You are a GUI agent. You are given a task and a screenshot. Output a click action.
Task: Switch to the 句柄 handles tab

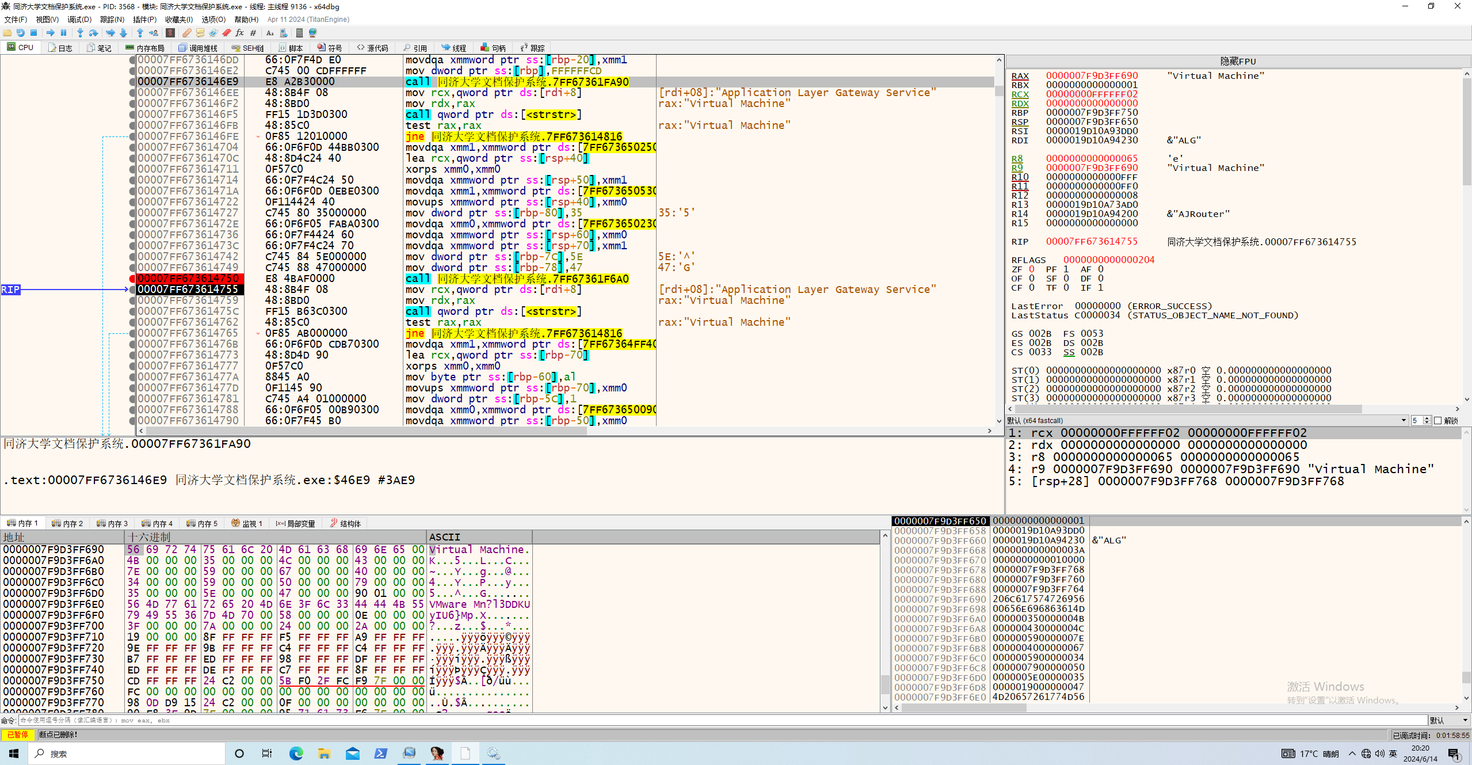click(494, 48)
